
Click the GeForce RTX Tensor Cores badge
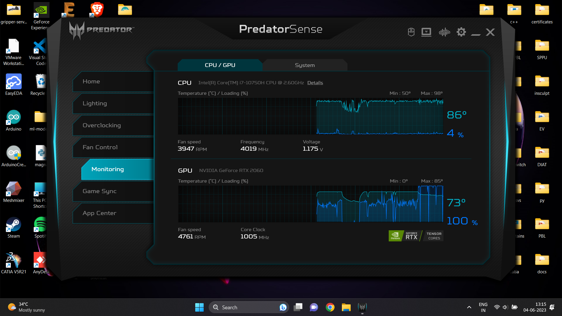pos(416,236)
